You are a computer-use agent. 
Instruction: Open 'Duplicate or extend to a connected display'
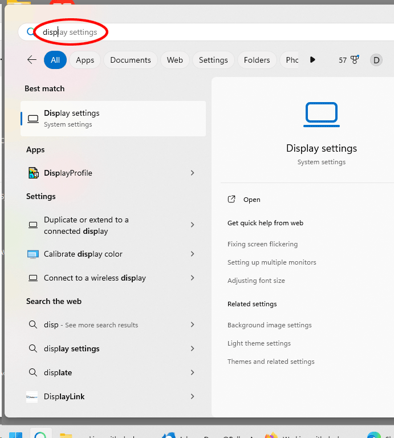(113, 225)
